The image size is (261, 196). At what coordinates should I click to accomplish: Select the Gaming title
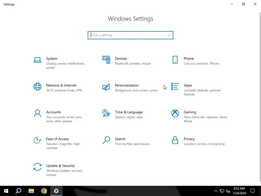coord(190,112)
